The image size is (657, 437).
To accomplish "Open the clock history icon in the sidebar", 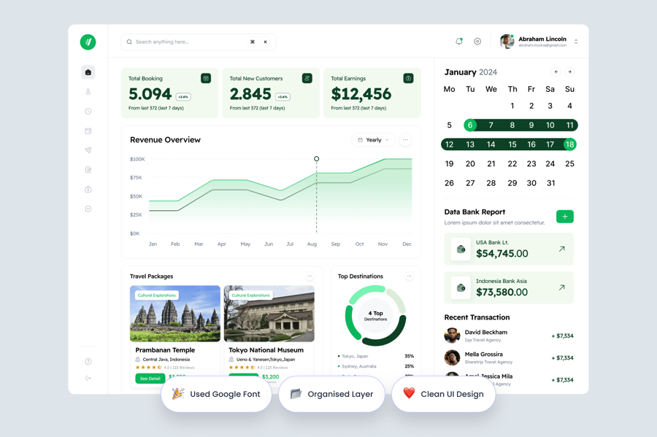I will coord(88,112).
